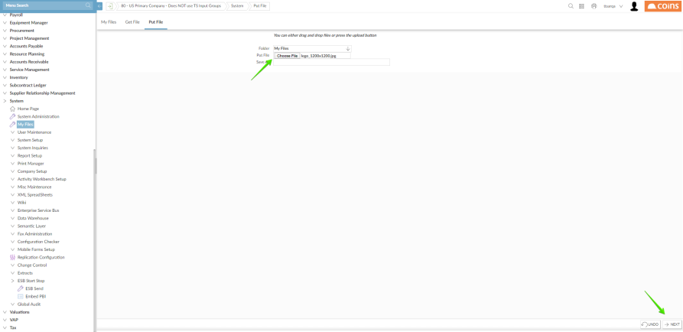Open the top-right search icon
This screenshot has height=332, width=683.
pyautogui.click(x=571, y=6)
